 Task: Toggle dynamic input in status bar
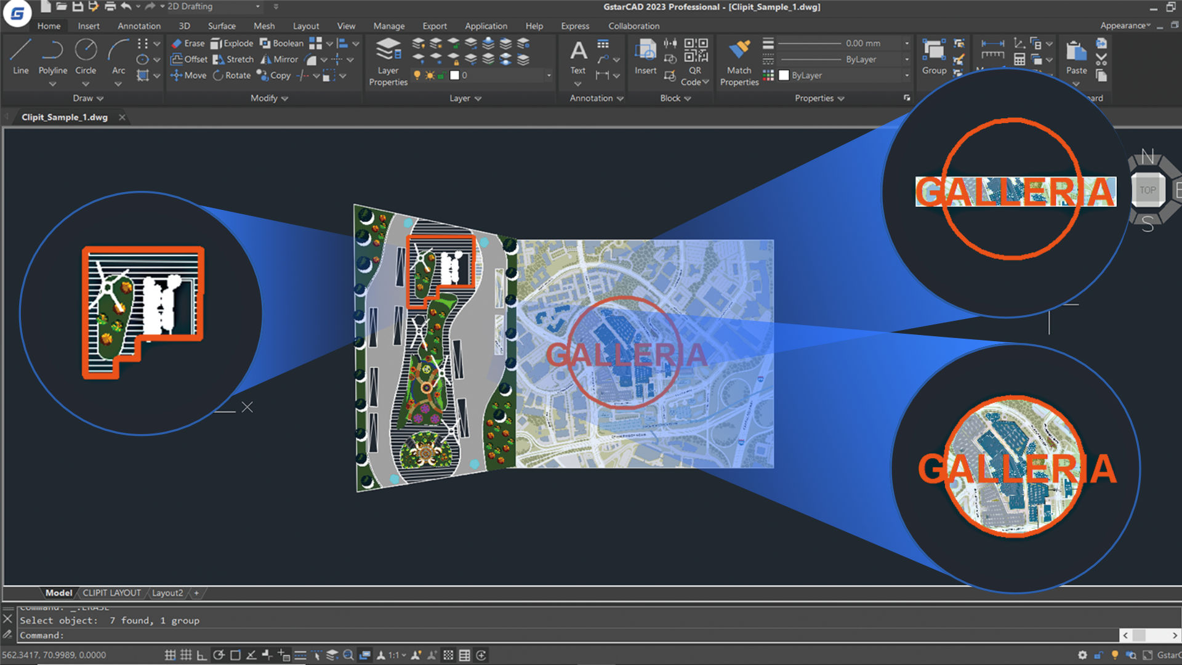click(x=284, y=655)
